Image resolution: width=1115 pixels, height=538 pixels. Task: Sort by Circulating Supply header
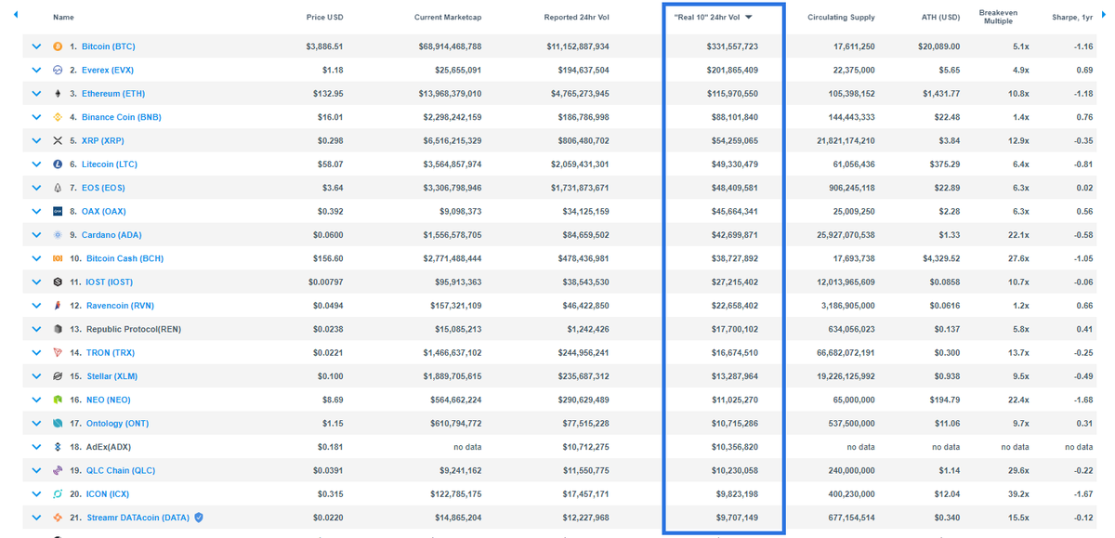(841, 18)
